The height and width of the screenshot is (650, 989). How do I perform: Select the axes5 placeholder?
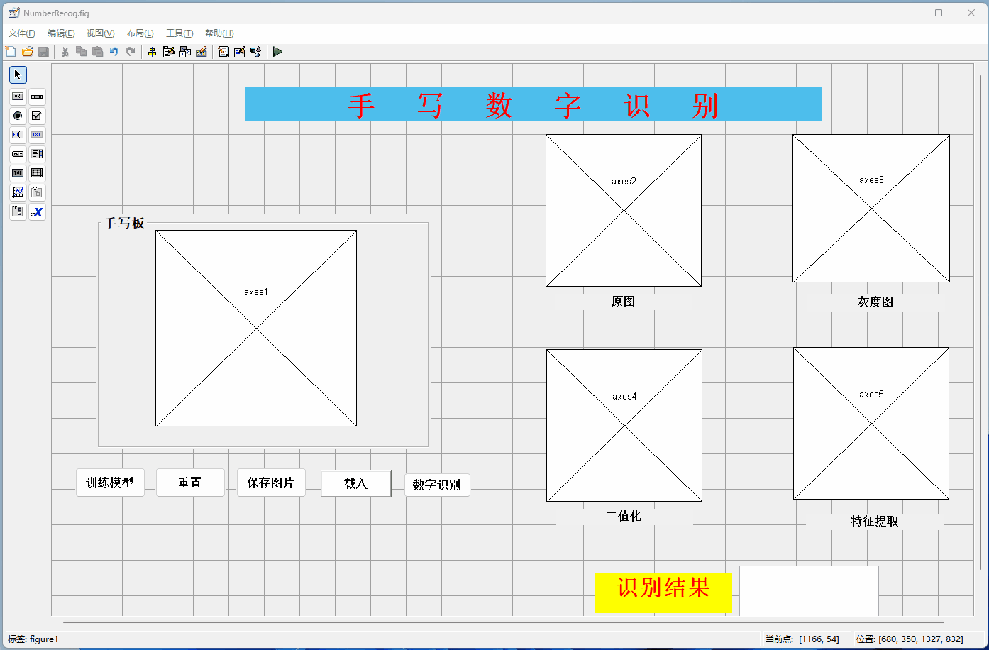[x=871, y=423]
